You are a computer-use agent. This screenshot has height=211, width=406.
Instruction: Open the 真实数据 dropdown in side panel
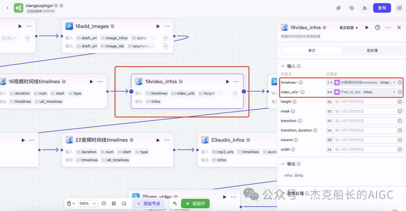click(x=348, y=28)
